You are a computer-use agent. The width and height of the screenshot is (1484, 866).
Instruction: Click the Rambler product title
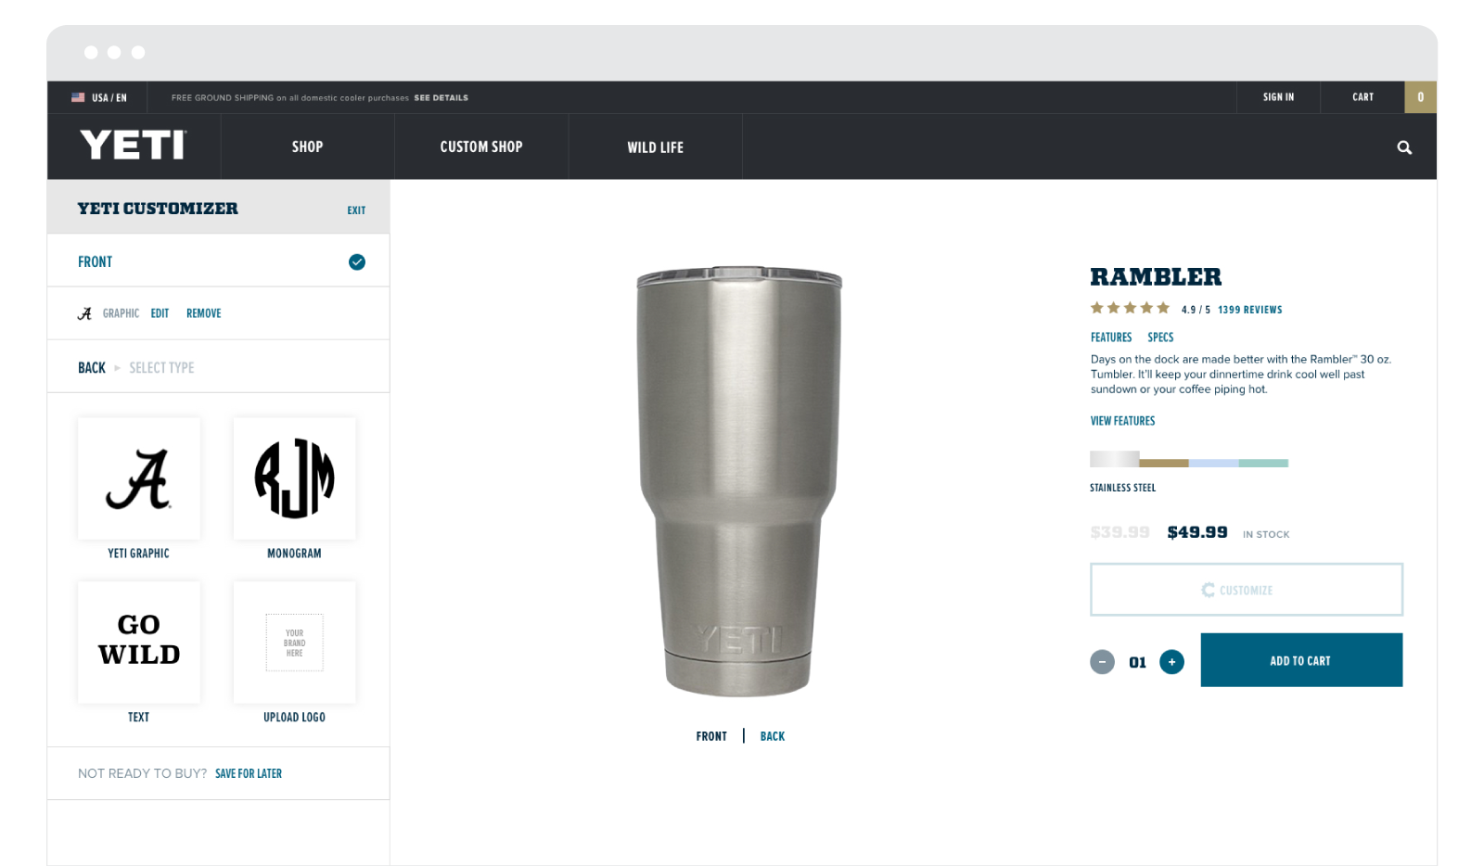pos(1156,276)
